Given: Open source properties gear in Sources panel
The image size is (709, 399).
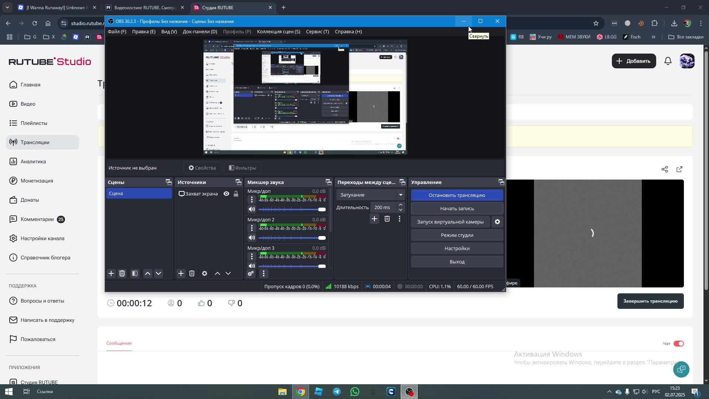Looking at the screenshot, I should pos(205,273).
